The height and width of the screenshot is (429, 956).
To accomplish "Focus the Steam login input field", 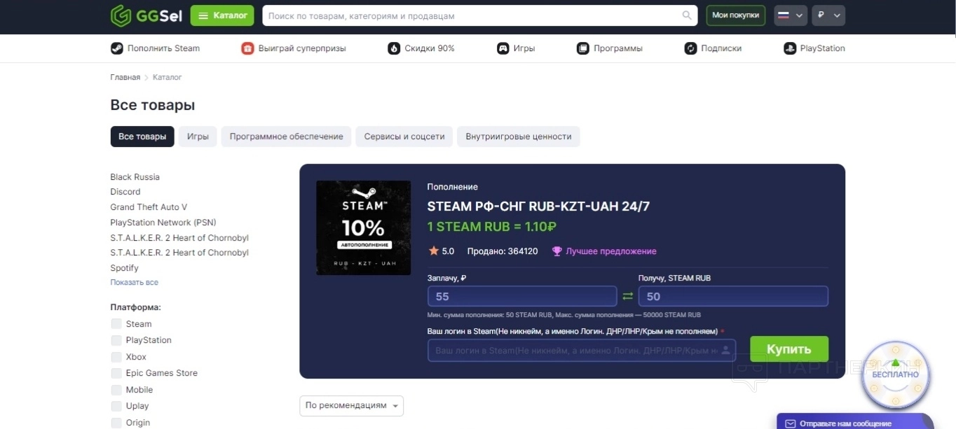I will (x=582, y=350).
